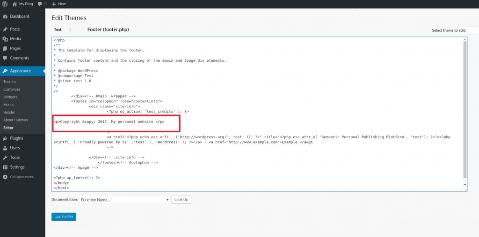The height and width of the screenshot is (237, 479).
Task: Open the Function Name documentation dropdown
Action: point(124,200)
